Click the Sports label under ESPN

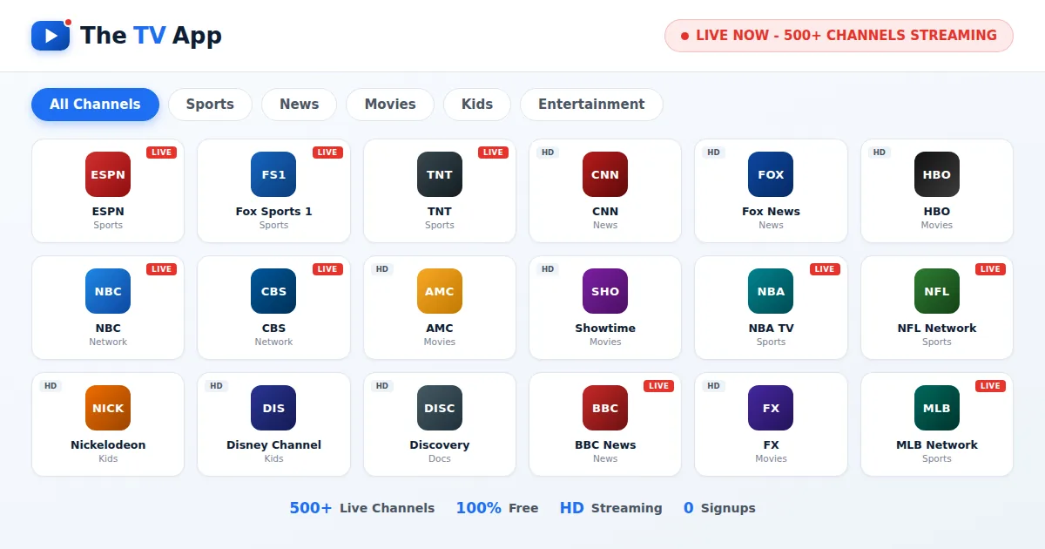pos(108,226)
